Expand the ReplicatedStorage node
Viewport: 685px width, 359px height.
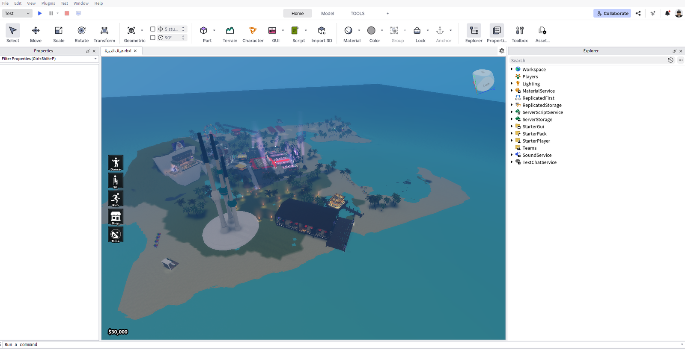tap(512, 105)
